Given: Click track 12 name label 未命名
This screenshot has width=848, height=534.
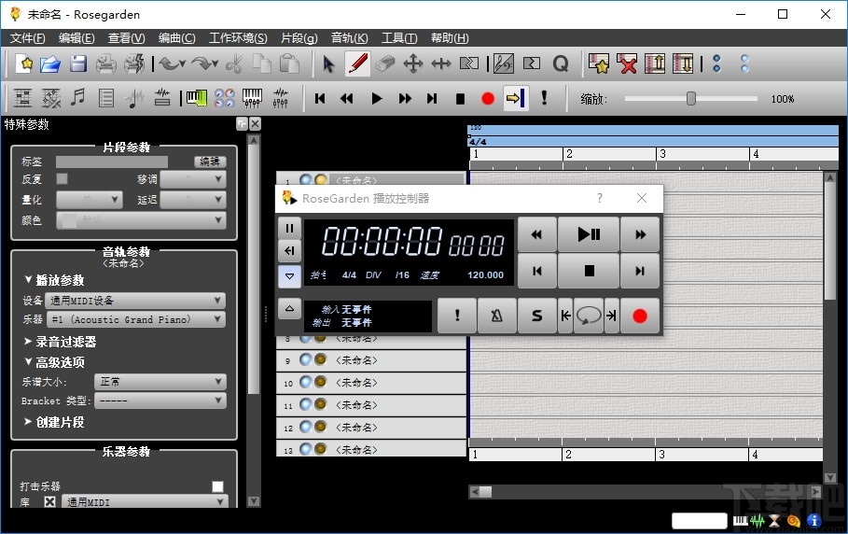Looking at the screenshot, I should 355,428.
